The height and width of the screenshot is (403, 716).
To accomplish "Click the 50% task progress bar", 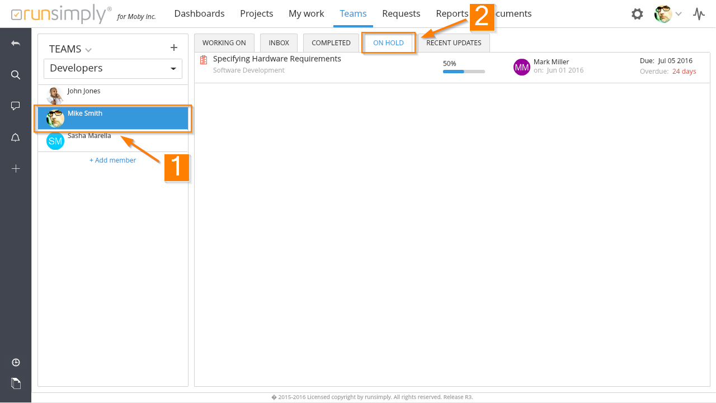I will tap(464, 72).
